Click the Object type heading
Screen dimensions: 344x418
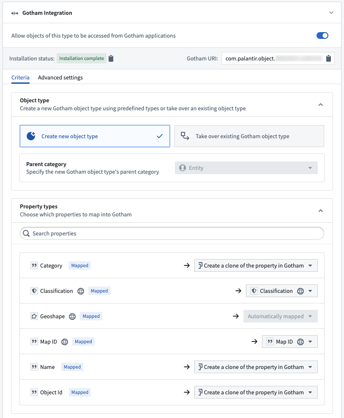coord(34,100)
